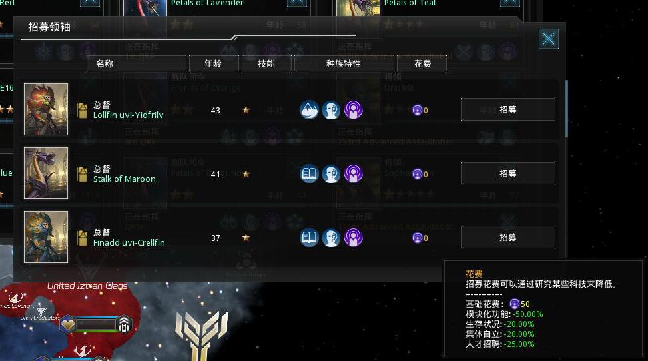Click the governor class icon beside Stalk of Maroon
Image resolution: width=648 pixels, height=361 pixels.
(82, 174)
